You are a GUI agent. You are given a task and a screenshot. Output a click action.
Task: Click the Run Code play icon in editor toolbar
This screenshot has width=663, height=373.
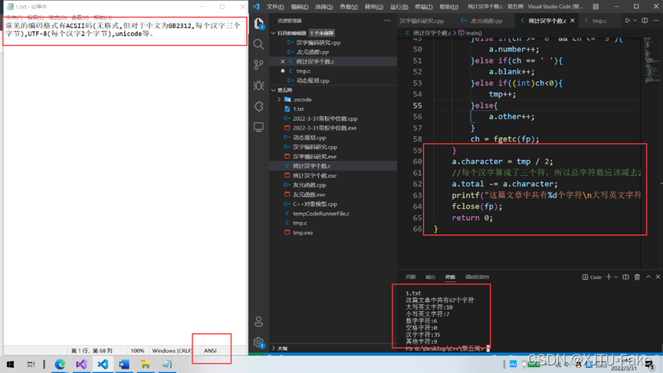coord(628,21)
